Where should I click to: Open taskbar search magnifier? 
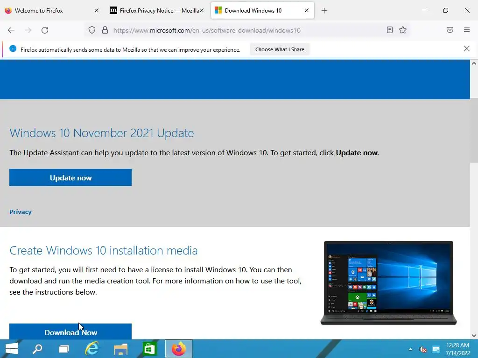tap(37, 349)
